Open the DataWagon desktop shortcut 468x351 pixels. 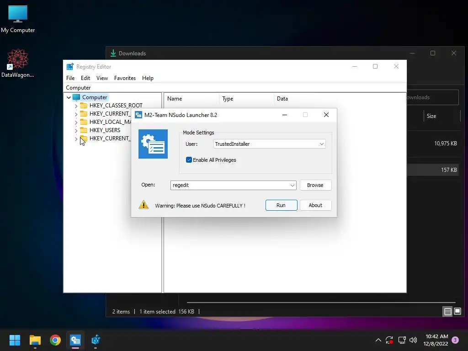pos(18,63)
